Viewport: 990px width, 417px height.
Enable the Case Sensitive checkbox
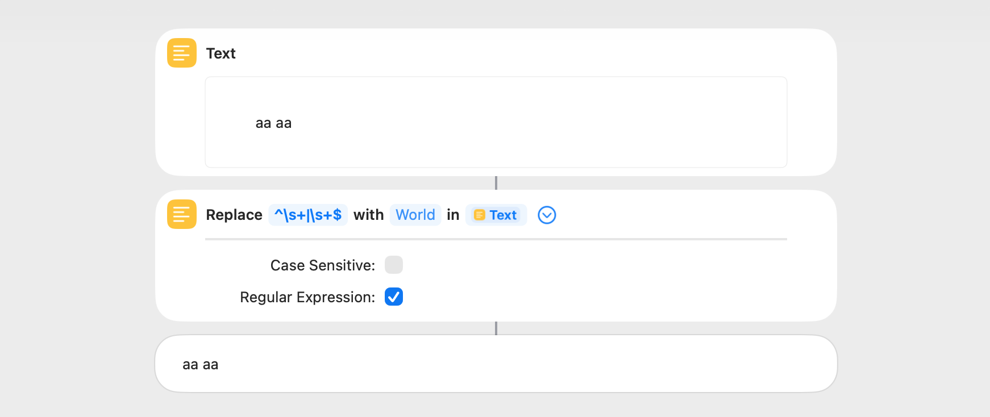coord(393,265)
